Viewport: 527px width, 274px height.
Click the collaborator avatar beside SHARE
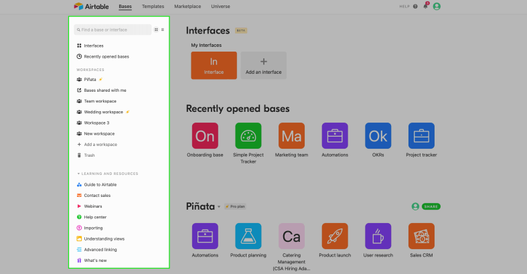tap(415, 206)
